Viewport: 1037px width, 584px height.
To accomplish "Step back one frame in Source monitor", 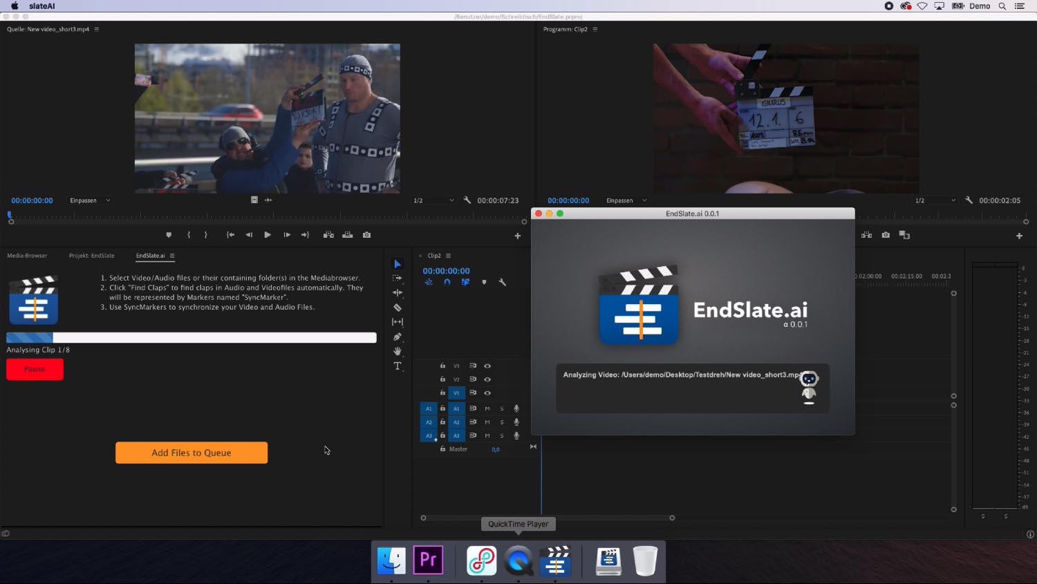I will point(249,235).
